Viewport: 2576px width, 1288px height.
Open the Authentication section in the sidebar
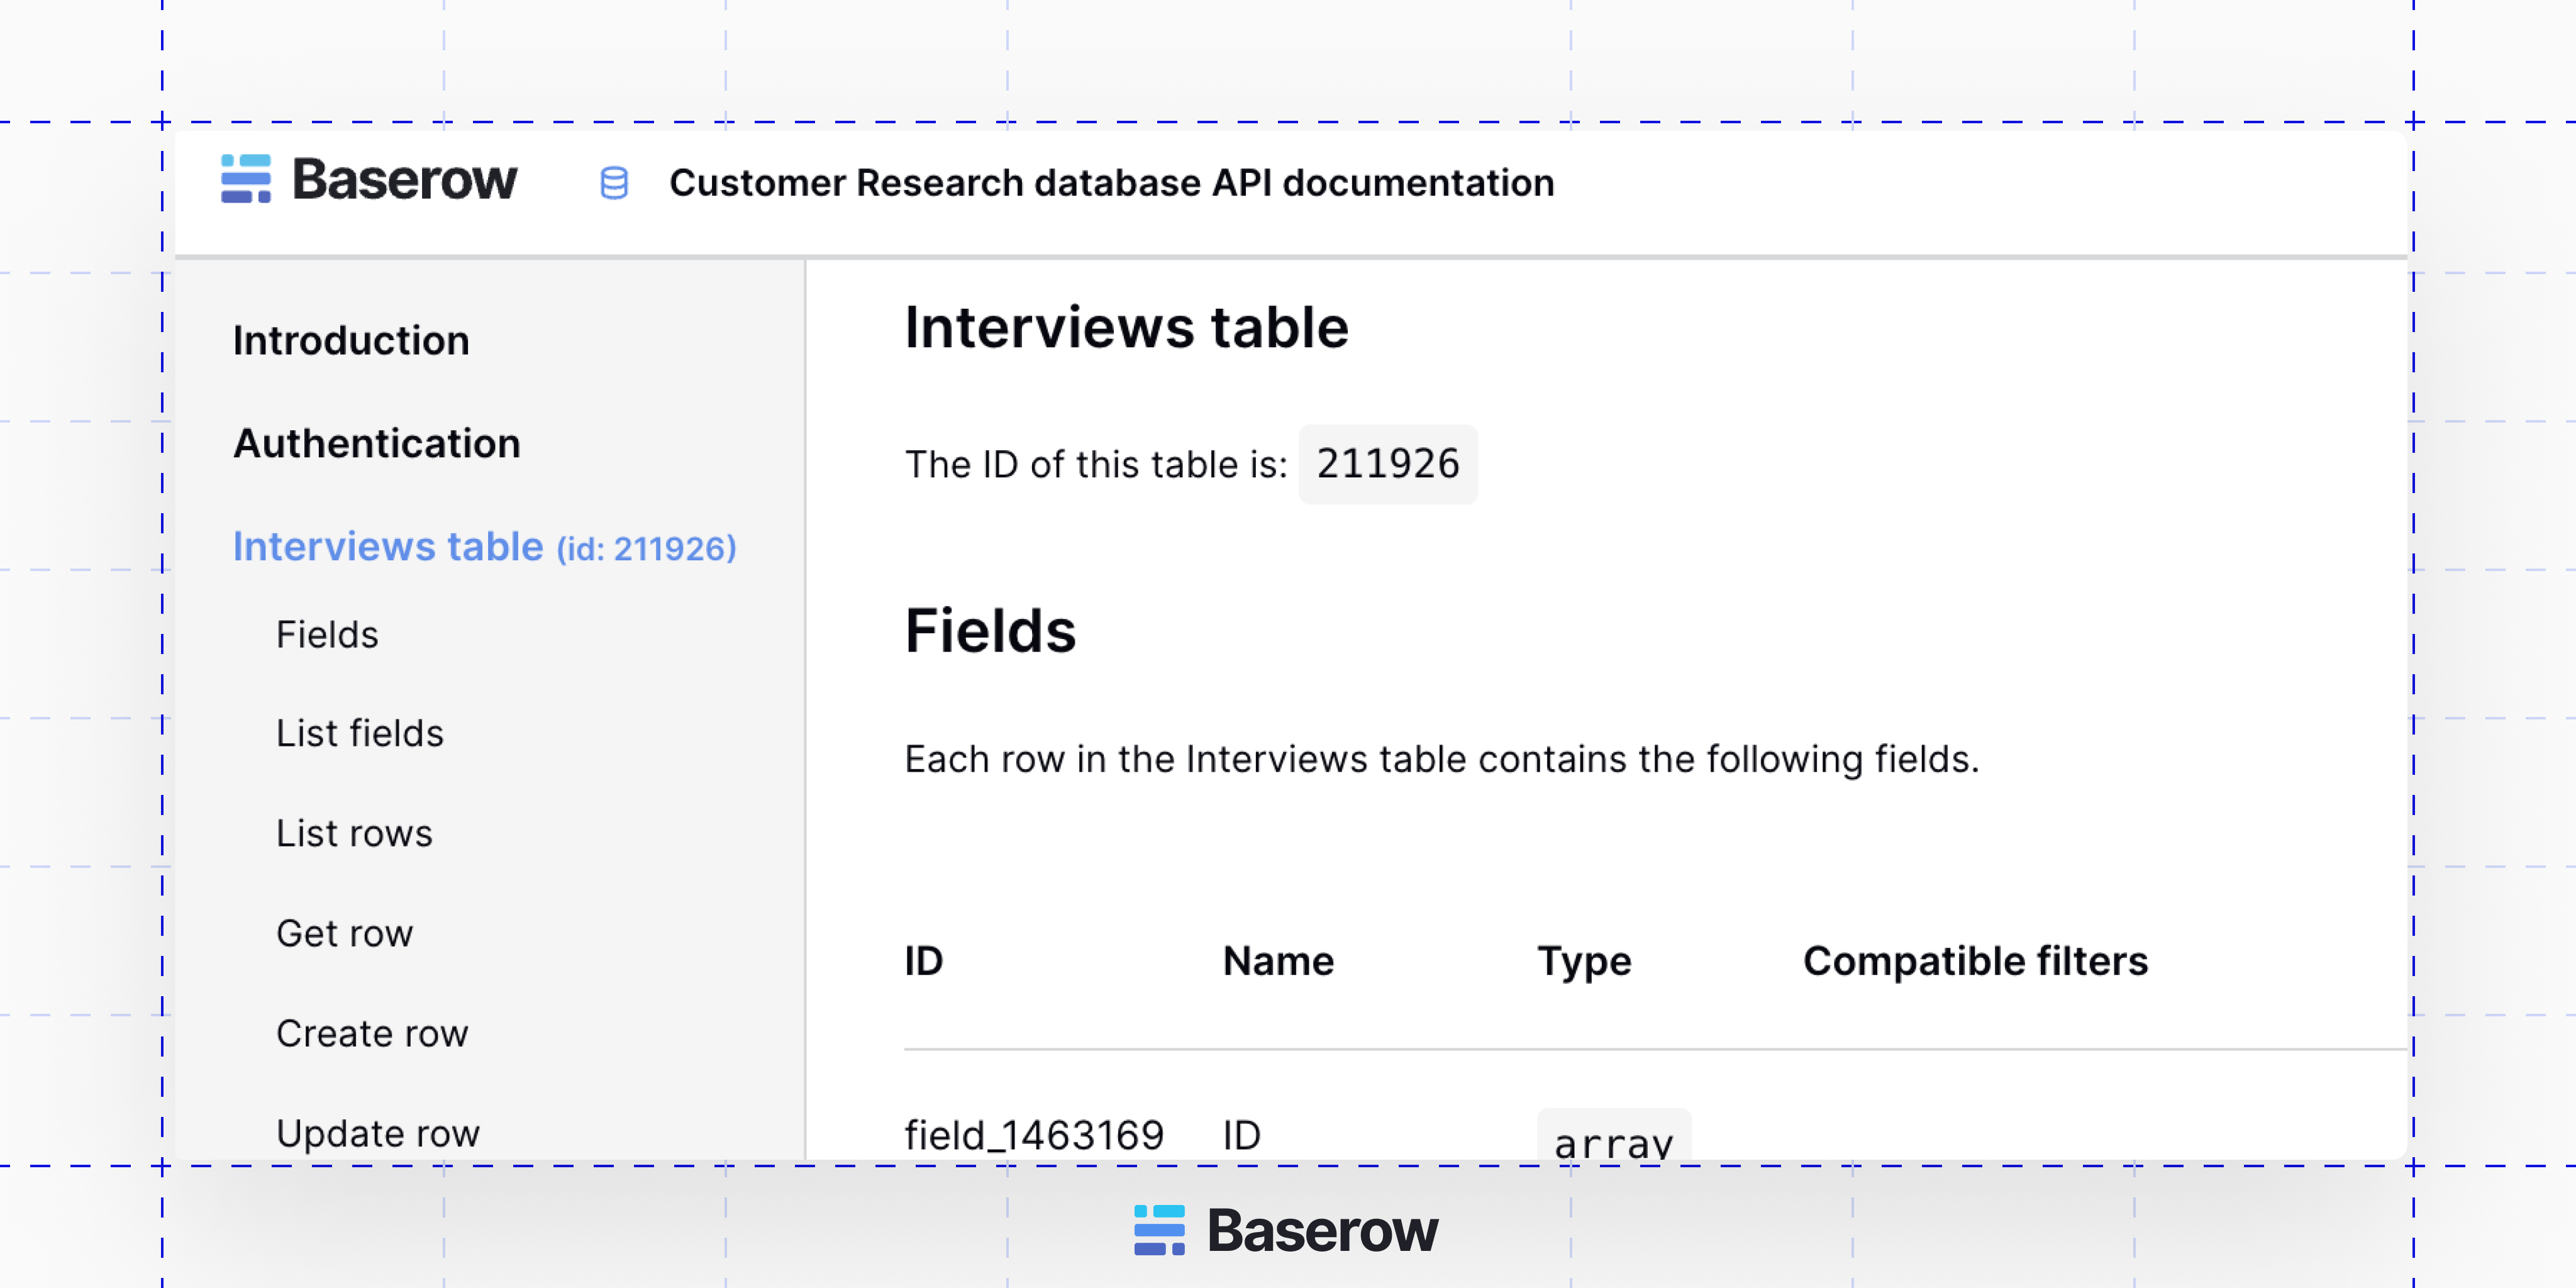coord(376,443)
